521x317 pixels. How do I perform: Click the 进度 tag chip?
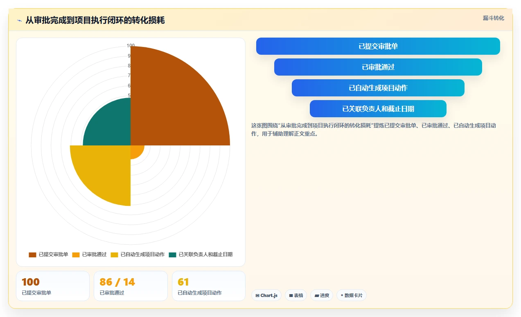(322, 295)
